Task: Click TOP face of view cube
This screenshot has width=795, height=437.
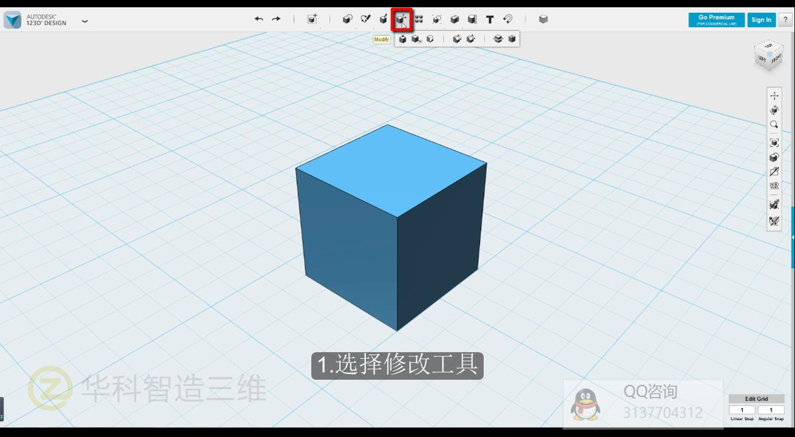Action: pyautogui.click(x=769, y=46)
